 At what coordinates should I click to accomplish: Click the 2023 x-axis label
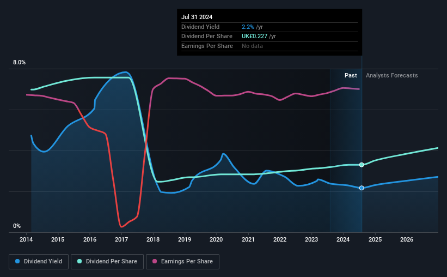click(311, 239)
